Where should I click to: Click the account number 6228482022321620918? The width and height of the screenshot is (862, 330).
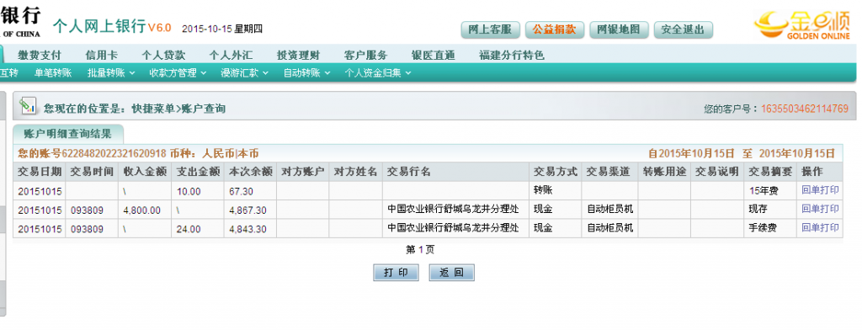point(114,153)
